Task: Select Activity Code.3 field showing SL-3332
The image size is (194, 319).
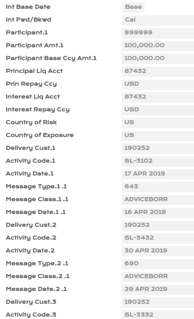Action: point(158,314)
